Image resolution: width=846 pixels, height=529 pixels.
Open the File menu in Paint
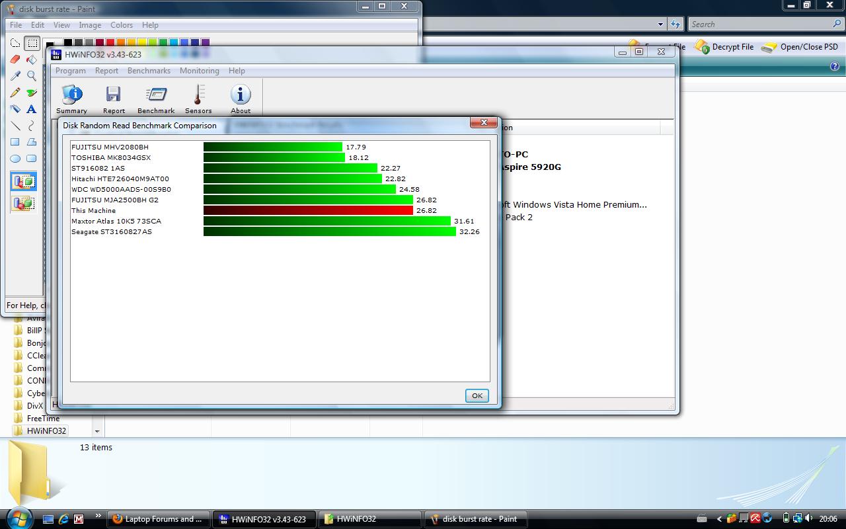point(16,25)
